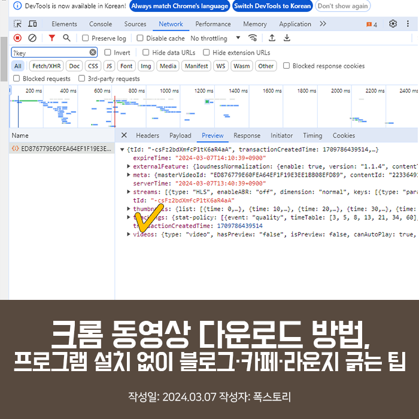The width and height of the screenshot is (419, 419).
Task: Check Hide extension URLs
Action: [x=207, y=53]
